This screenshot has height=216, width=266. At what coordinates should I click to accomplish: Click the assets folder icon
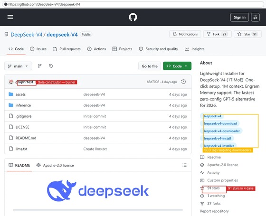[11, 94]
